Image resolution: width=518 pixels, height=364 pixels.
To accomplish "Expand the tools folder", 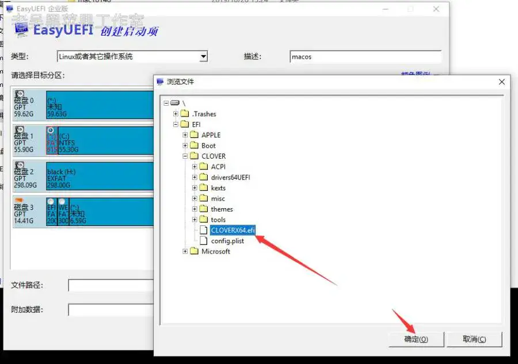I will pyautogui.click(x=195, y=220).
